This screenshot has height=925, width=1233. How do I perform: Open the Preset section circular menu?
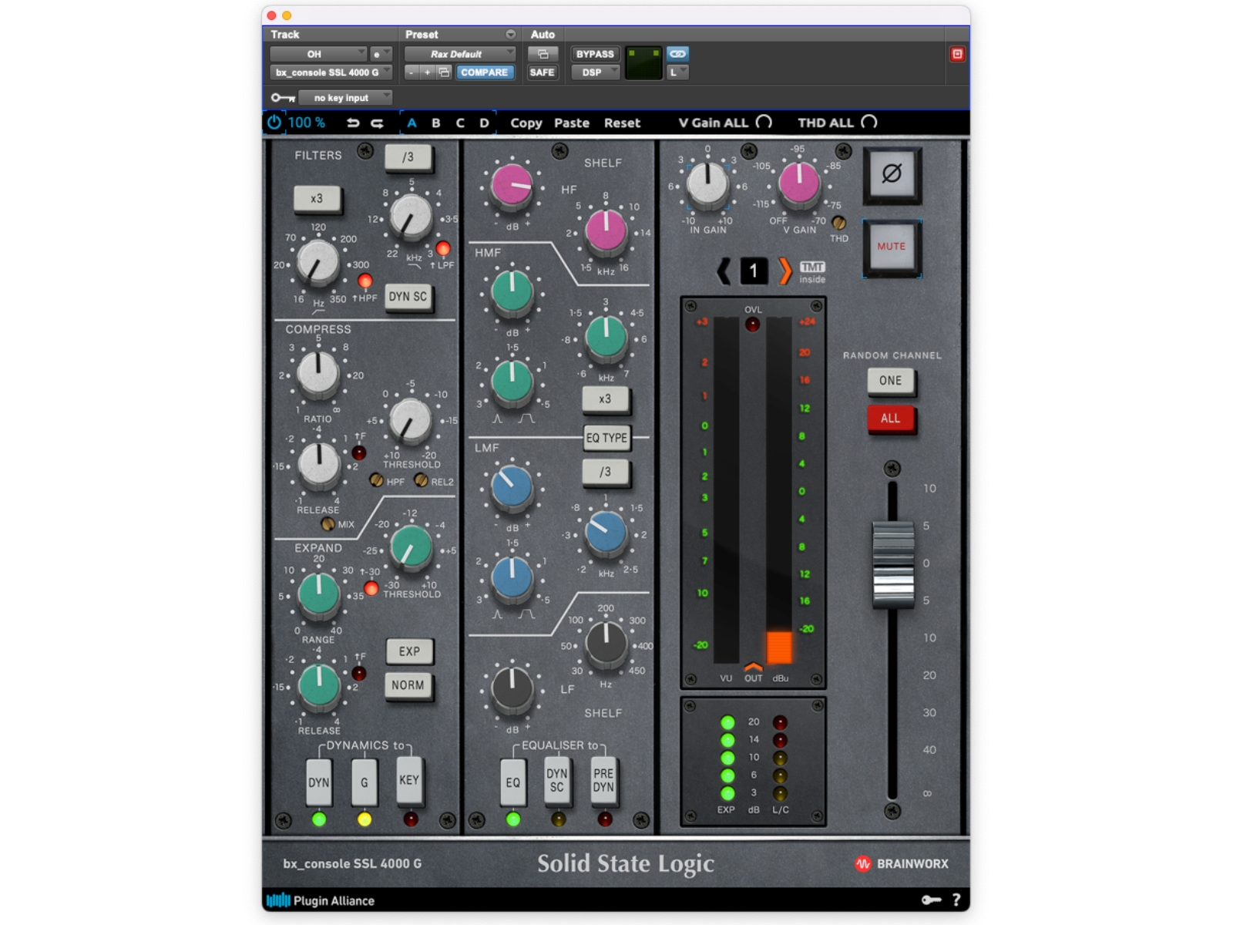click(x=510, y=35)
